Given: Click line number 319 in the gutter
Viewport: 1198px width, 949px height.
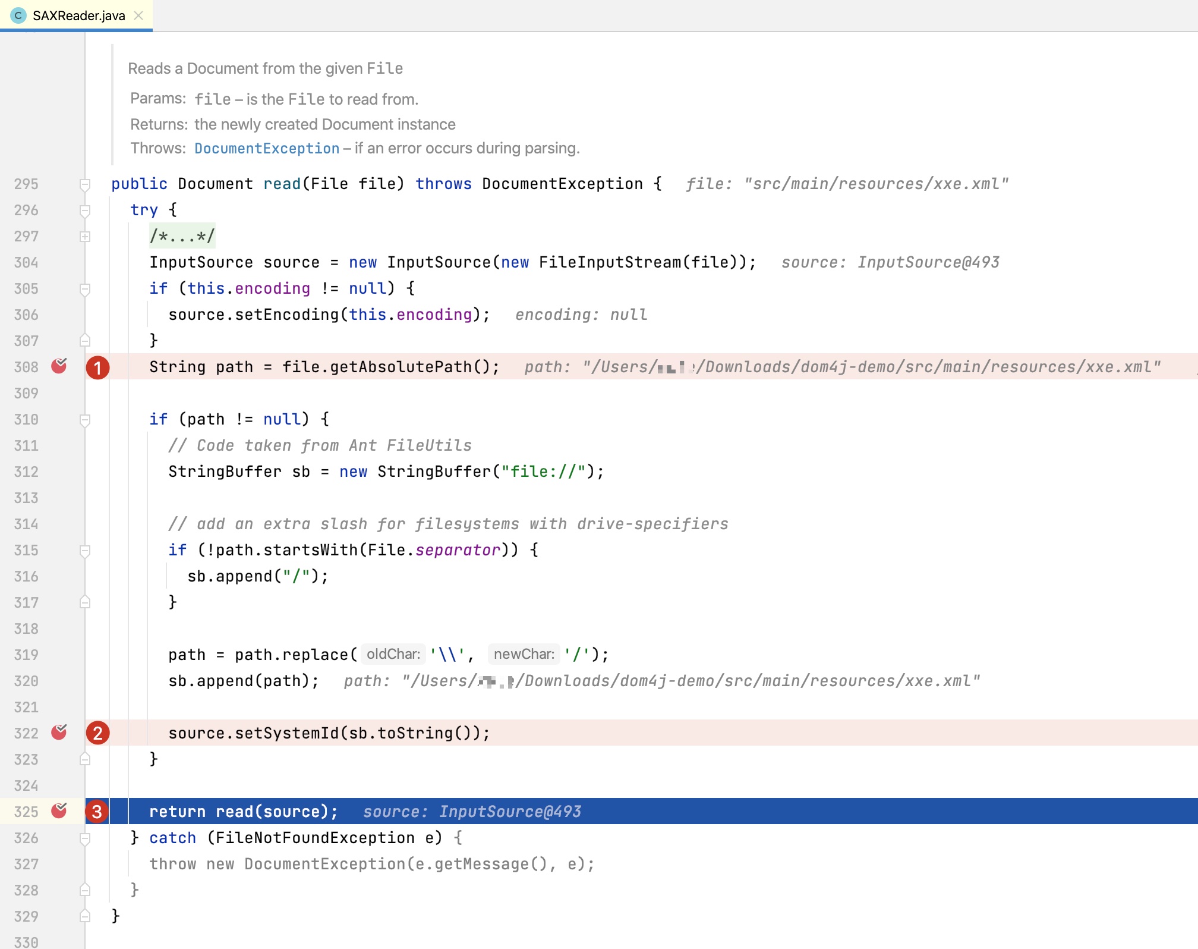Looking at the screenshot, I should point(26,655).
